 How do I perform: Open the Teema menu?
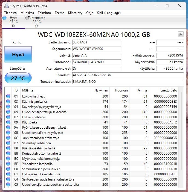(59, 13)
